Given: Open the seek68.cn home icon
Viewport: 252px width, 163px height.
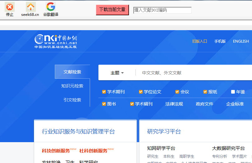Looking at the screenshot, I should (31, 7).
